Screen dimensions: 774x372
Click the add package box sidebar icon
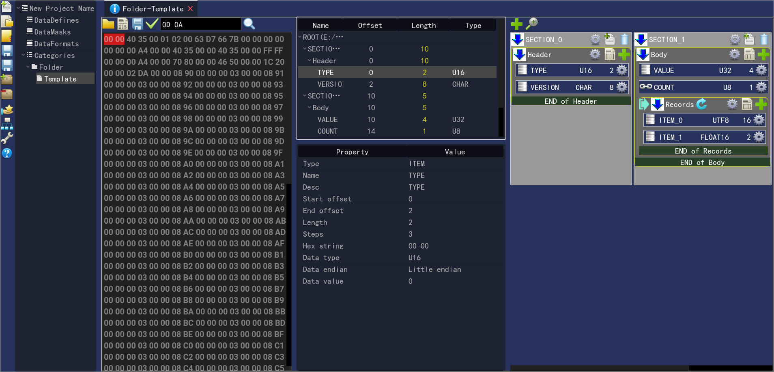tap(7, 79)
